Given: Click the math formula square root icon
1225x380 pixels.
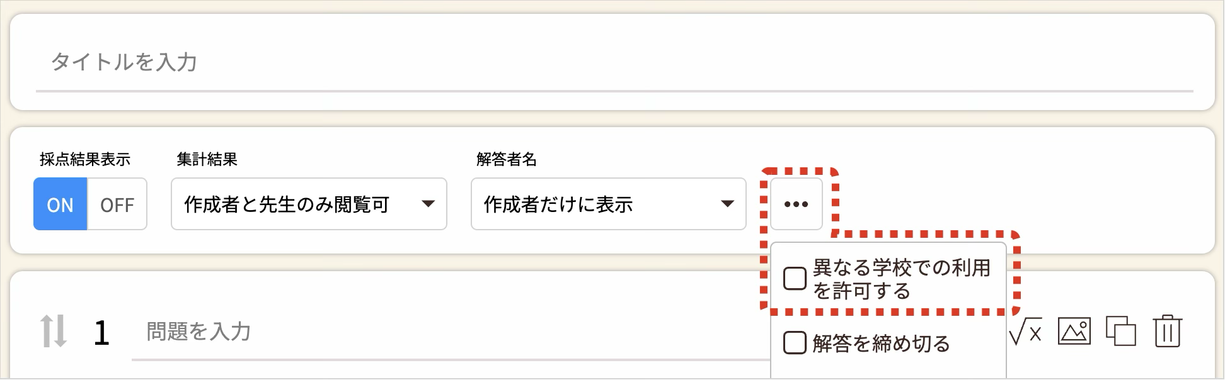Looking at the screenshot, I should [x=1025, y=332].
